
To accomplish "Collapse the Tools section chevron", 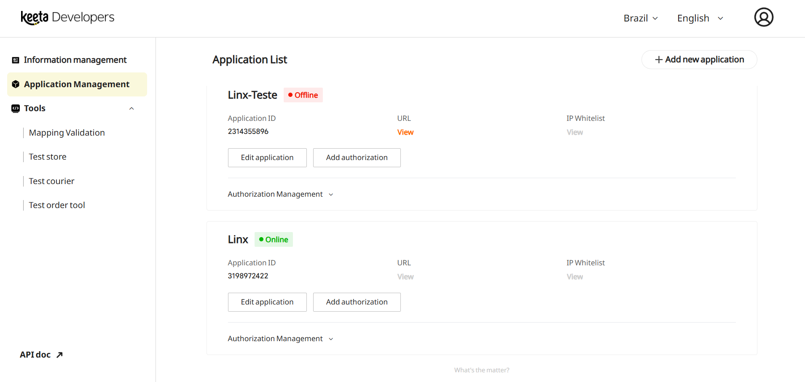I will [131, 108].
